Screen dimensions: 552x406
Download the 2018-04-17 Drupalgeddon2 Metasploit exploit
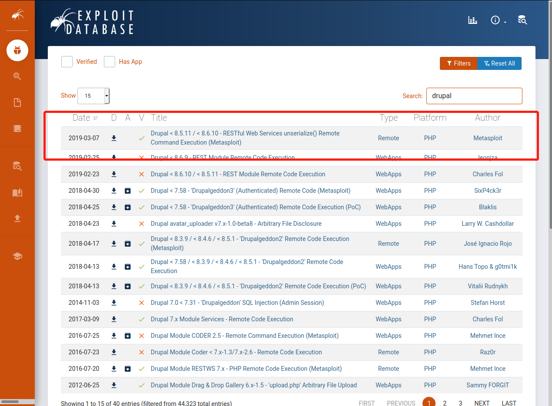114,244
